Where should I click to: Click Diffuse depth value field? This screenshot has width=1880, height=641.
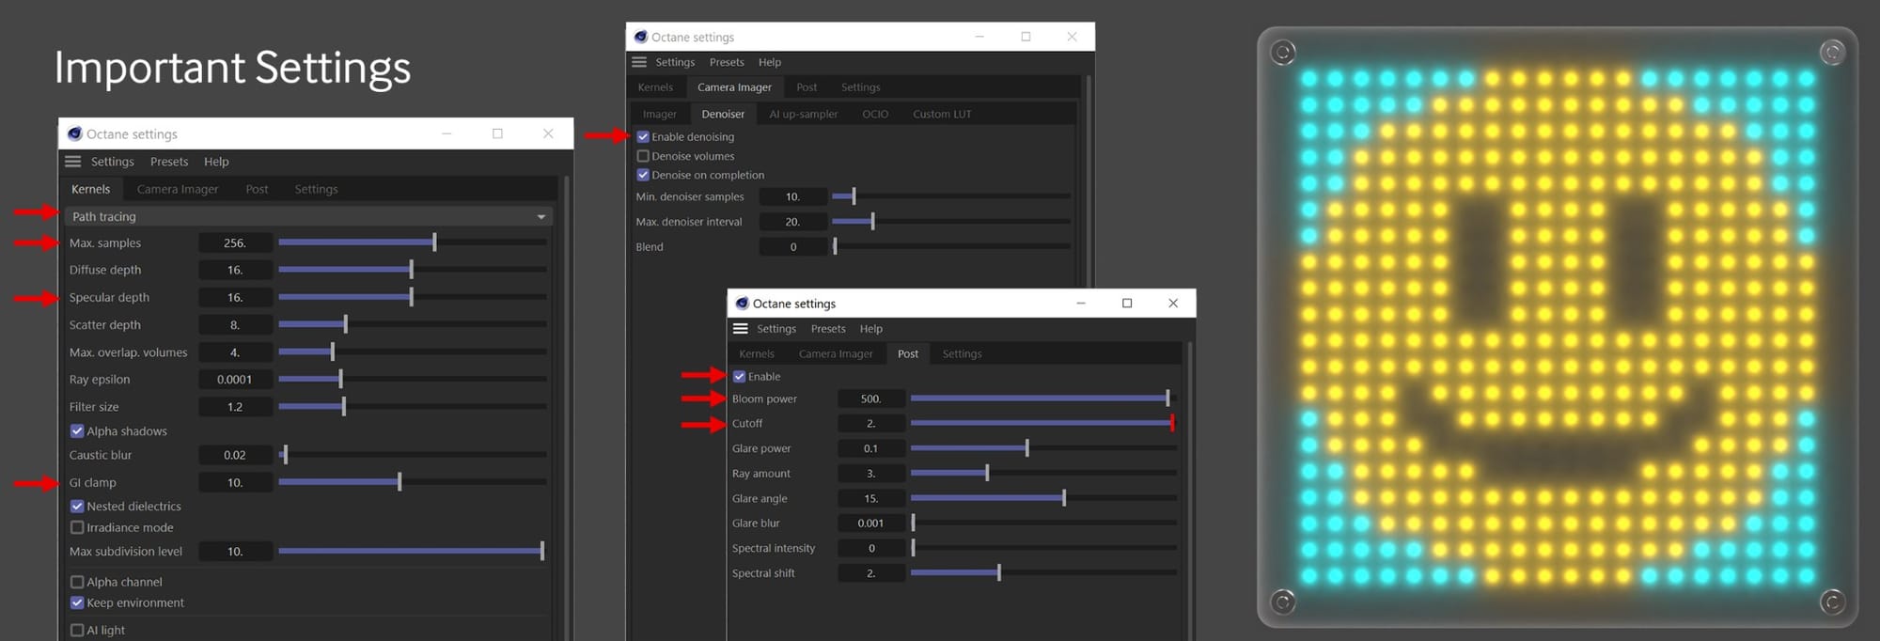(235, 270)
